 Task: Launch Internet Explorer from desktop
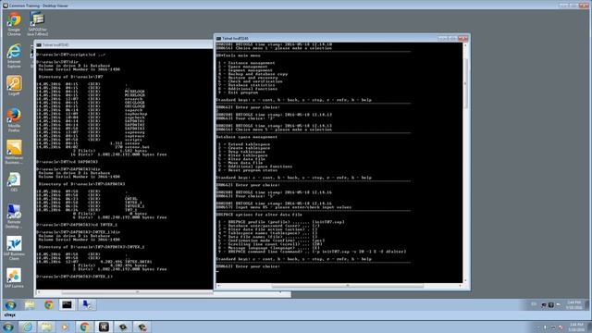[x=14, y=55]
